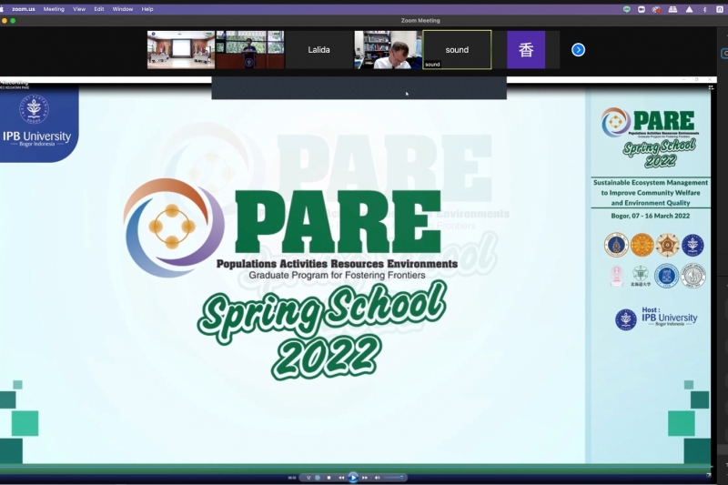This screenshot has width=728, height=485.
Task: Click the fast-forward button in the player controls
Action: point(364,478)
